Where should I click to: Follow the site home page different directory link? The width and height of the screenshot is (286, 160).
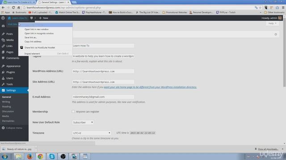(x=150, y=87)
